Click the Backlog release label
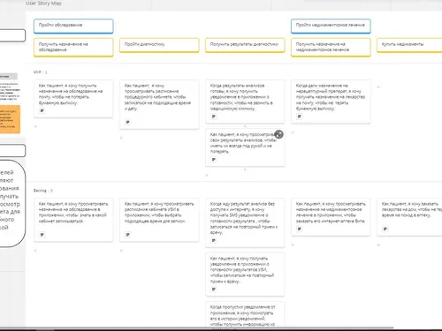Screen dimensions: 442x331 [x=40, y=191]
